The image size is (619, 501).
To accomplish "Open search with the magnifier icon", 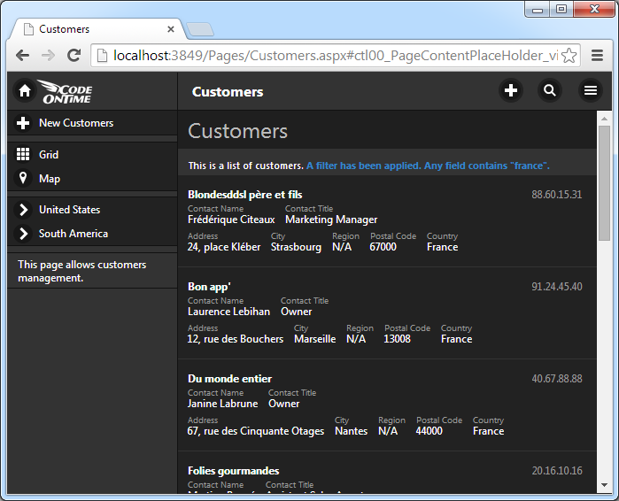I will 550,90.
